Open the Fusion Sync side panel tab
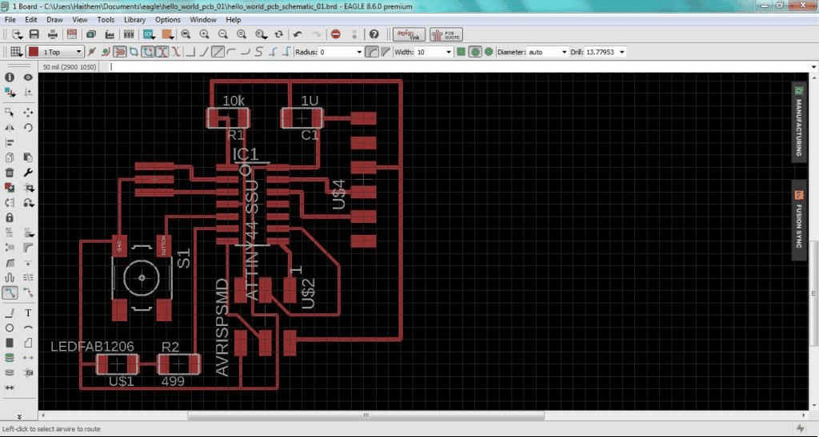The image size is (819, 437). [799, 220]
